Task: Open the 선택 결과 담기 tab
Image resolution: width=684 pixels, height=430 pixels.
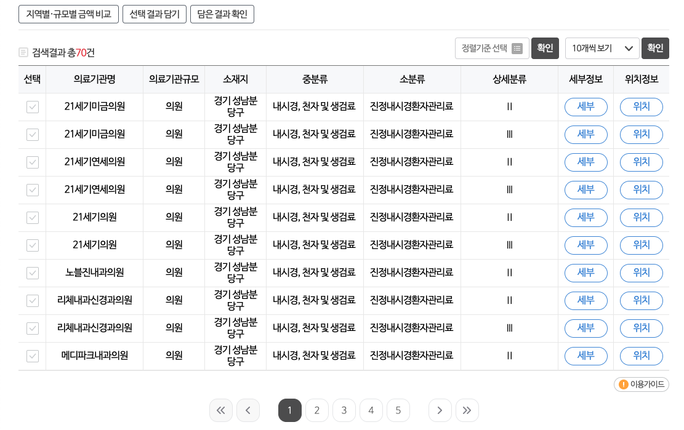Action: (x=154, y=14)
